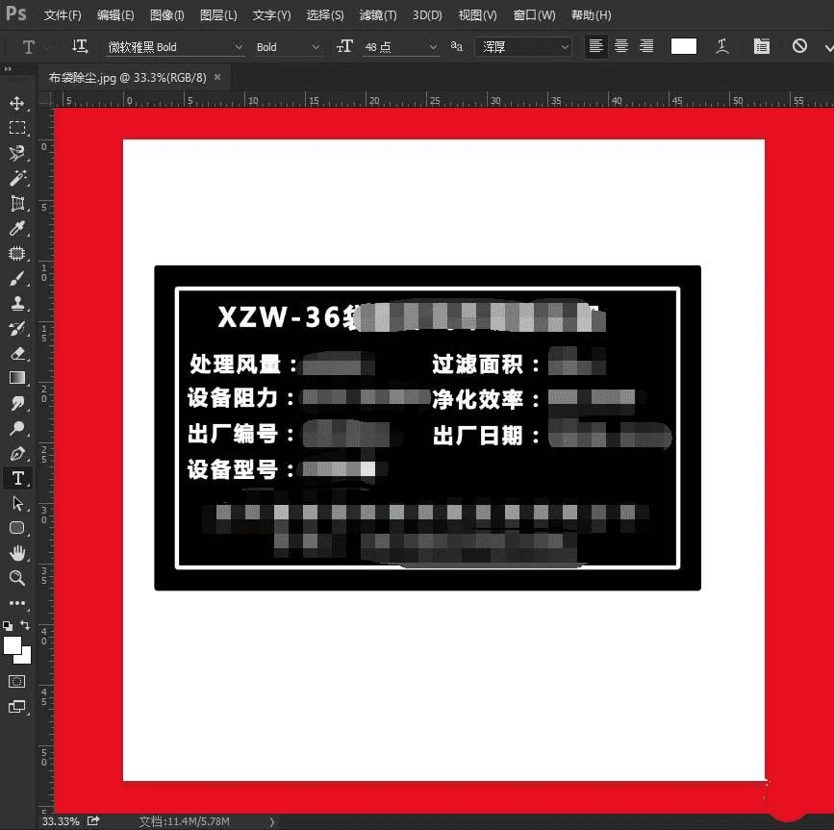Click the XZW-36 title text on canvas
Viewport: 834px width, 830px height.
pos(279,316)
